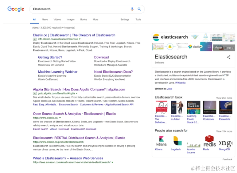Open What is Elasticsearch? Amazon Web Services result

coord(68,158)
